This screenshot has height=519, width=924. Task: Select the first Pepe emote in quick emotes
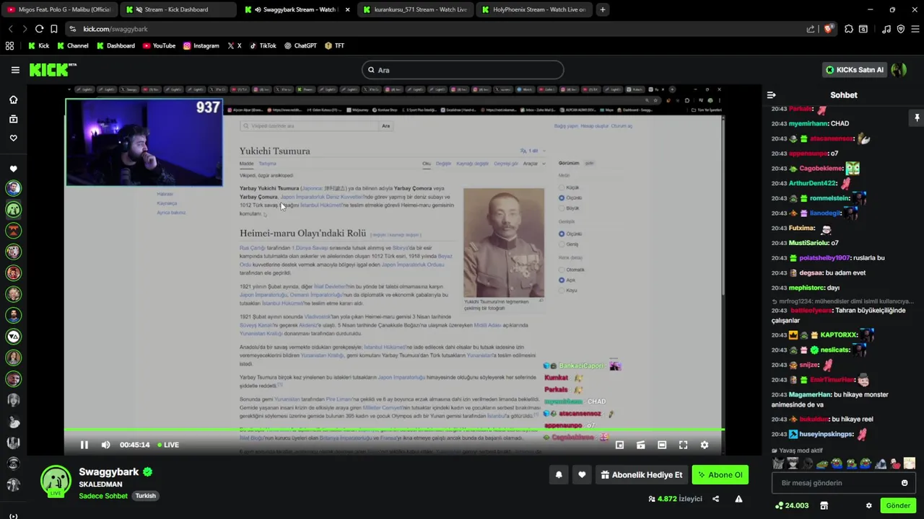(x=821, y=463)
